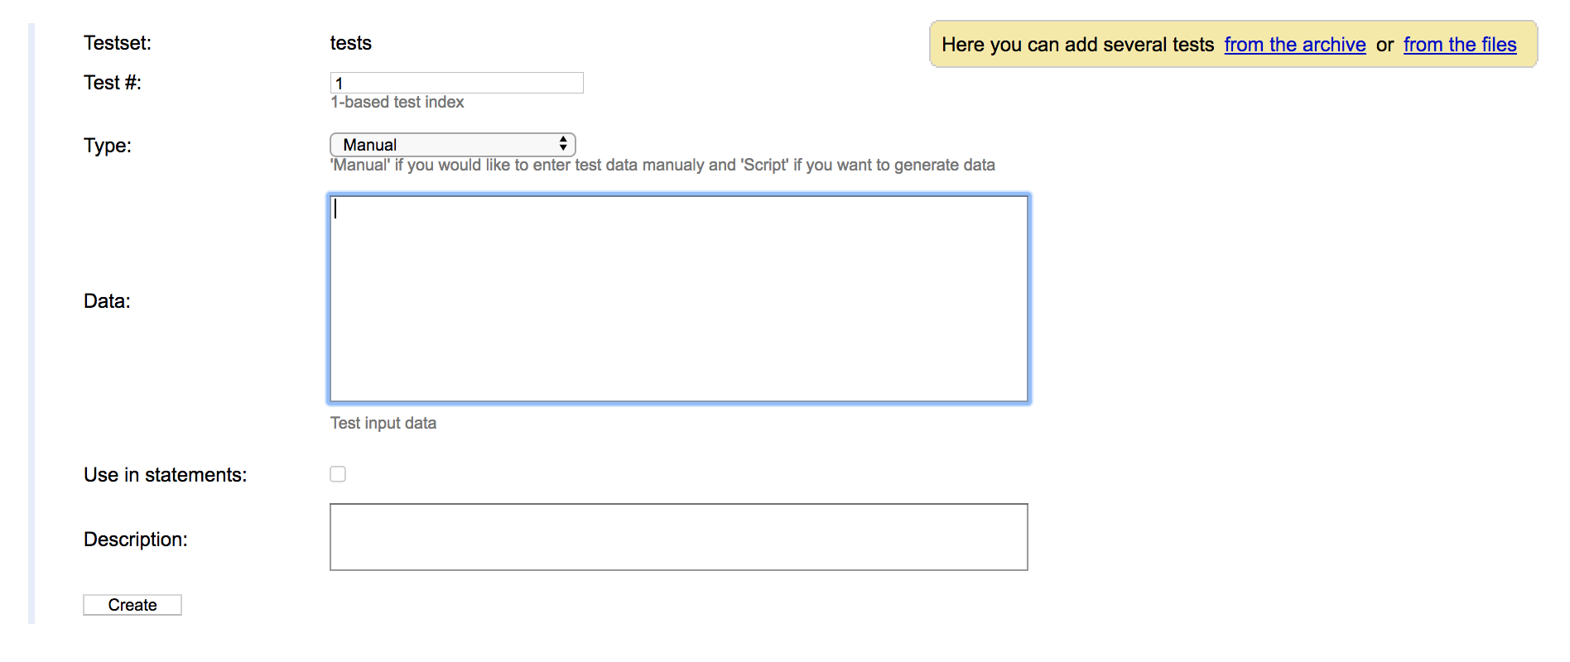Screen dimensions: 1570x662
Task: Open the Type dropdown showing Manual
Action: click(452, 145)
